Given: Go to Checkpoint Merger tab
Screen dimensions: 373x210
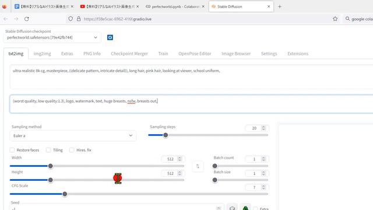Looking at the screenshot, I should [x=129, y=54].
